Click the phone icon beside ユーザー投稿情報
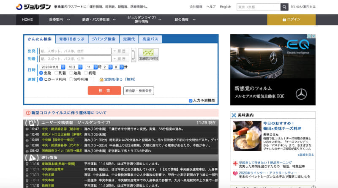Viewport: 338px width, 188px height. 32,123
